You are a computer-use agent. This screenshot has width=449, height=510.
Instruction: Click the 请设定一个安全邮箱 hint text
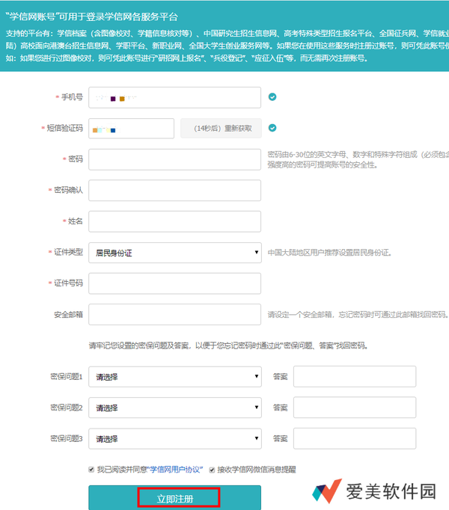[x=358, y=315]
